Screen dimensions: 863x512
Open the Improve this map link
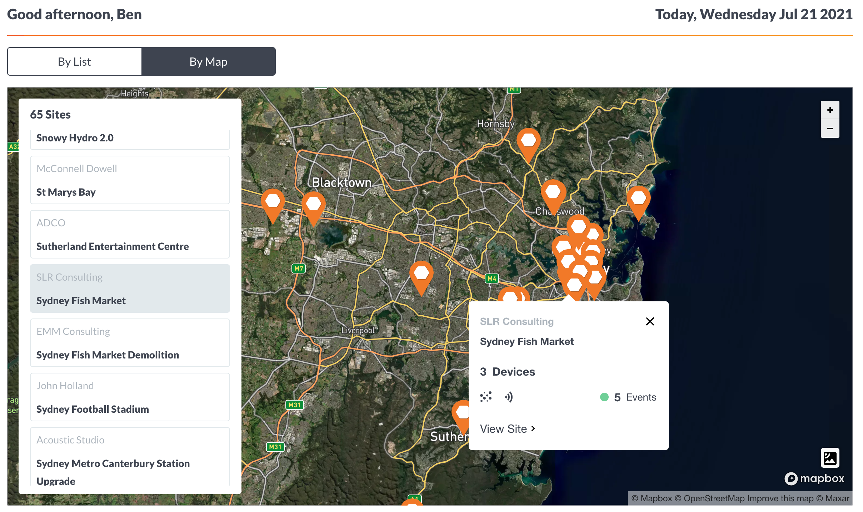(x=781, y=498)
